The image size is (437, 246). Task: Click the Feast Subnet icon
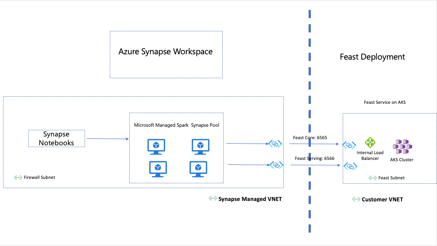pos(373,178)
